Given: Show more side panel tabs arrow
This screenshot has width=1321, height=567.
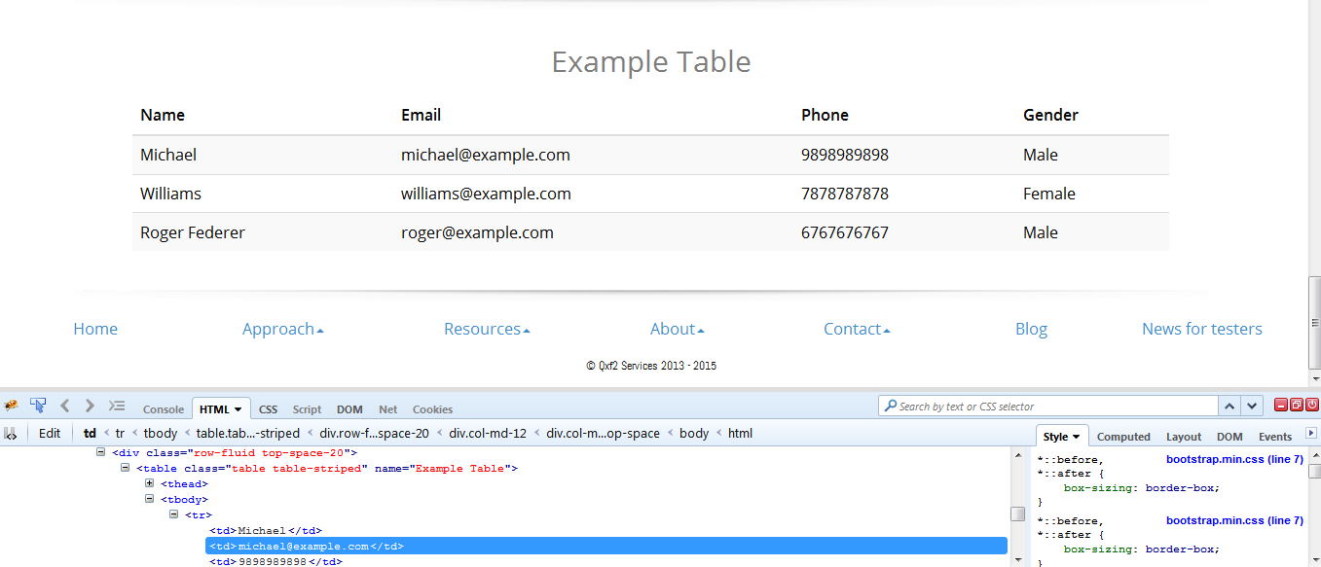Looking at the screenshot, I should coord(1310,434).
